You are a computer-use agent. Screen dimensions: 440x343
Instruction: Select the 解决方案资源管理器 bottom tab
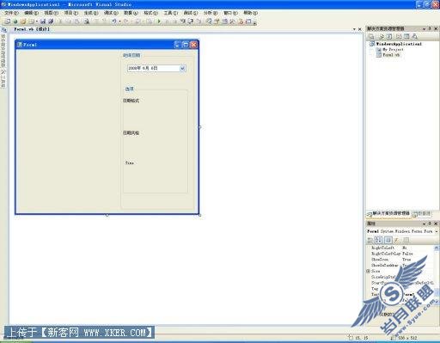tap(388, 213)
